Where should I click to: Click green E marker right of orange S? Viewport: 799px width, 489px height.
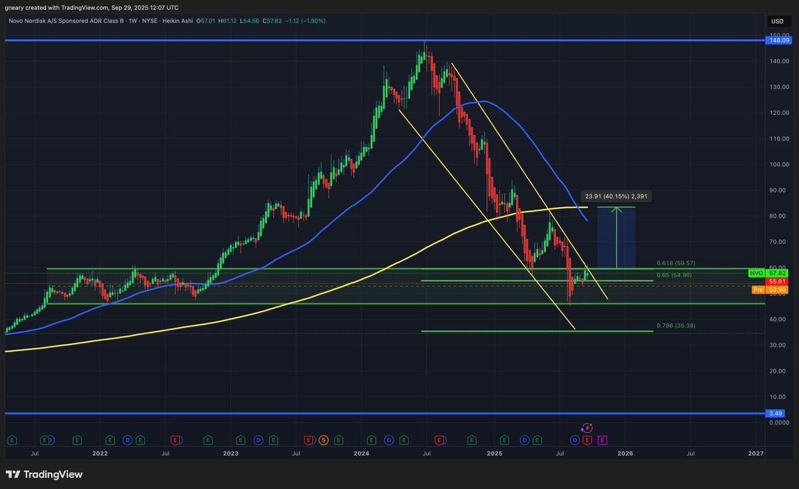338,440
